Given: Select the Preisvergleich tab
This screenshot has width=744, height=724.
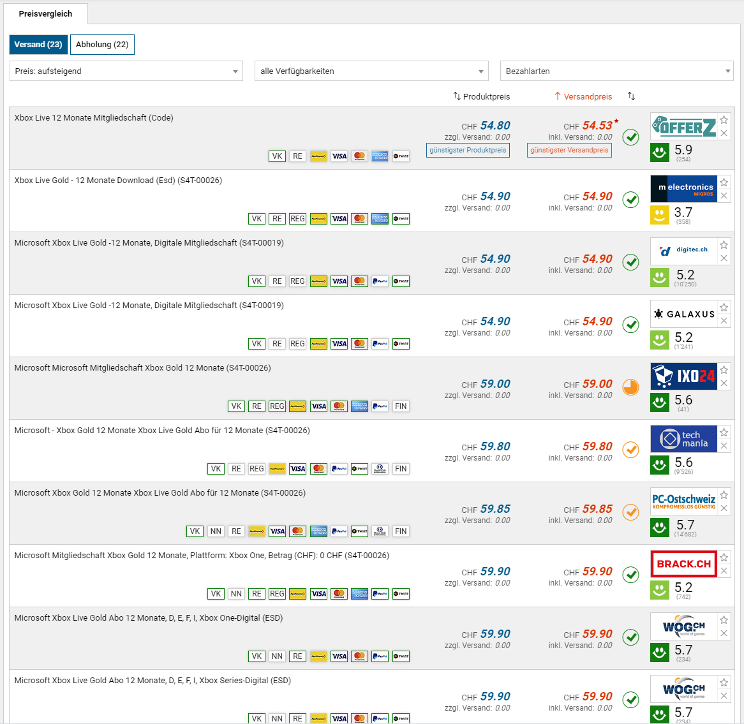Looking at the screenshot, I should click(x=45, y=14).
